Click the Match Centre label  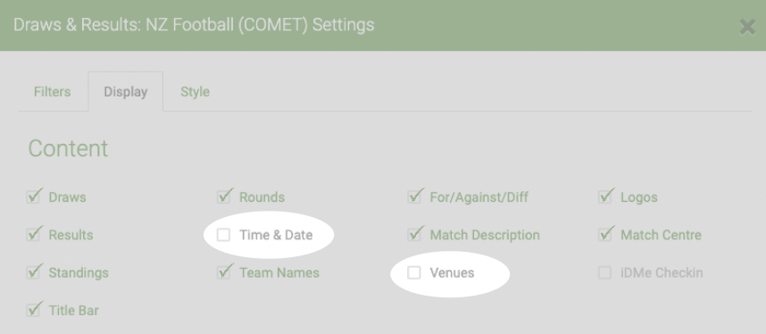click(x=661, y=235)
